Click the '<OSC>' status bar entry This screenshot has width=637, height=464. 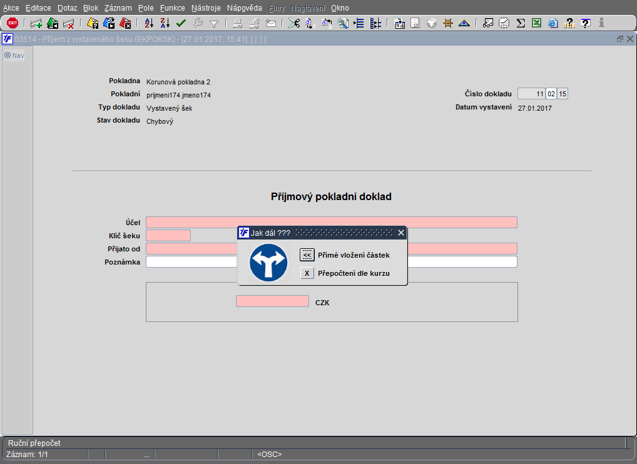(x=269, y=454)
